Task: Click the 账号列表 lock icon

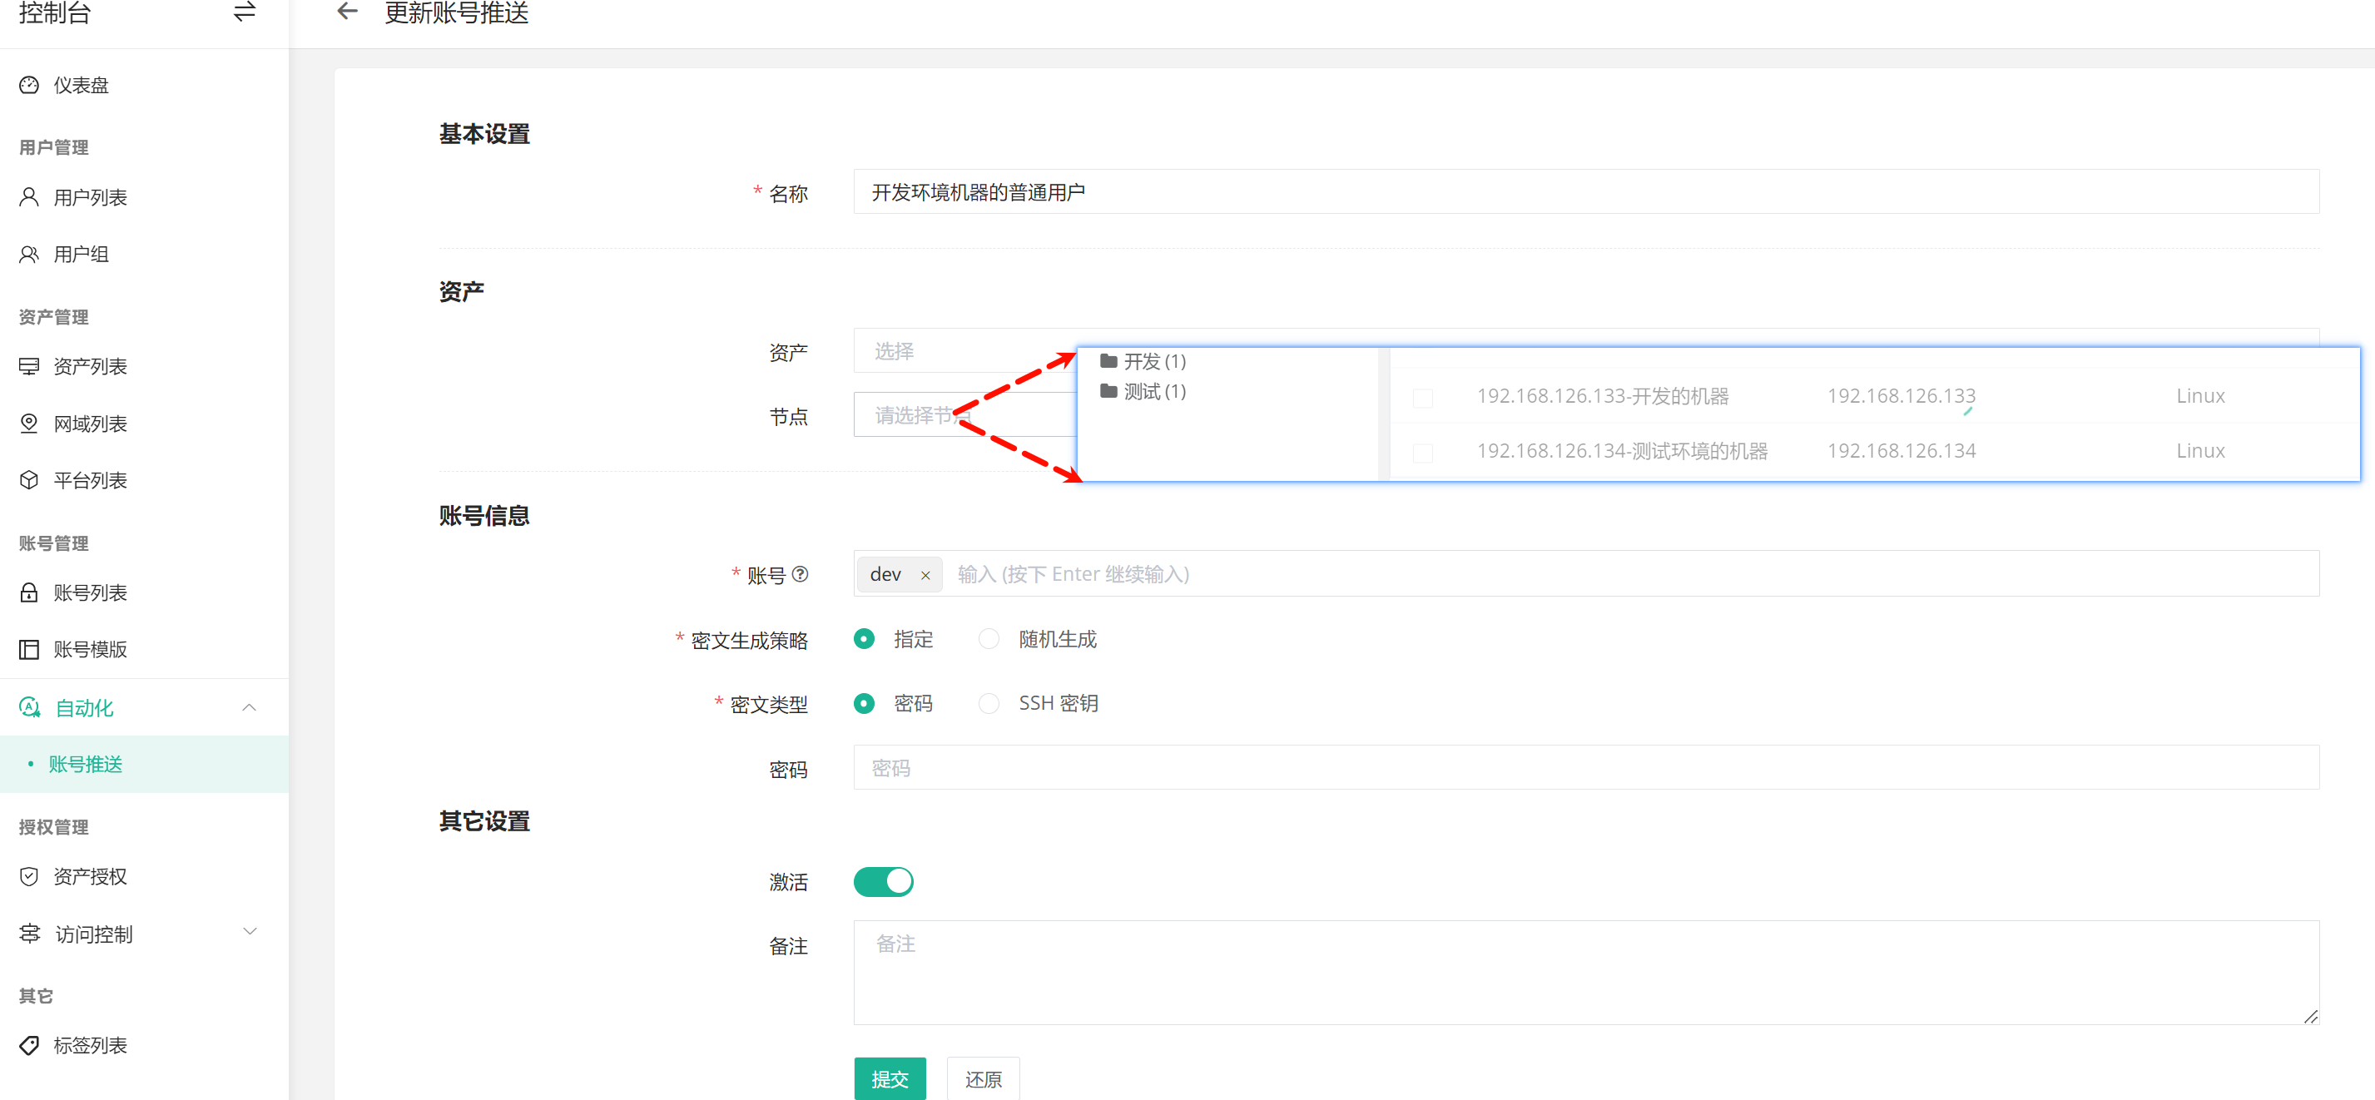Action: click(x=29, y=592)
